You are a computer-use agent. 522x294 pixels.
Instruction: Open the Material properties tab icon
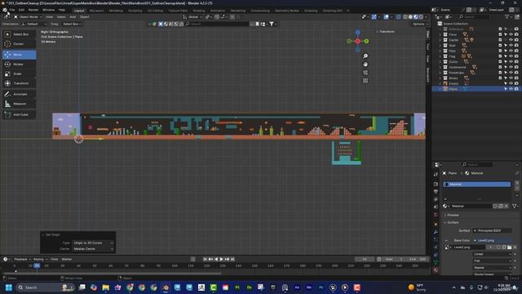[x=436, y=270]
